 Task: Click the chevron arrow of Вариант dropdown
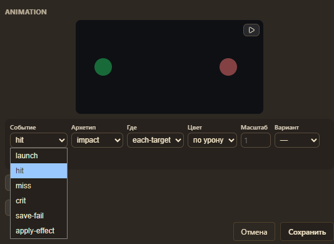click(314, 140)
